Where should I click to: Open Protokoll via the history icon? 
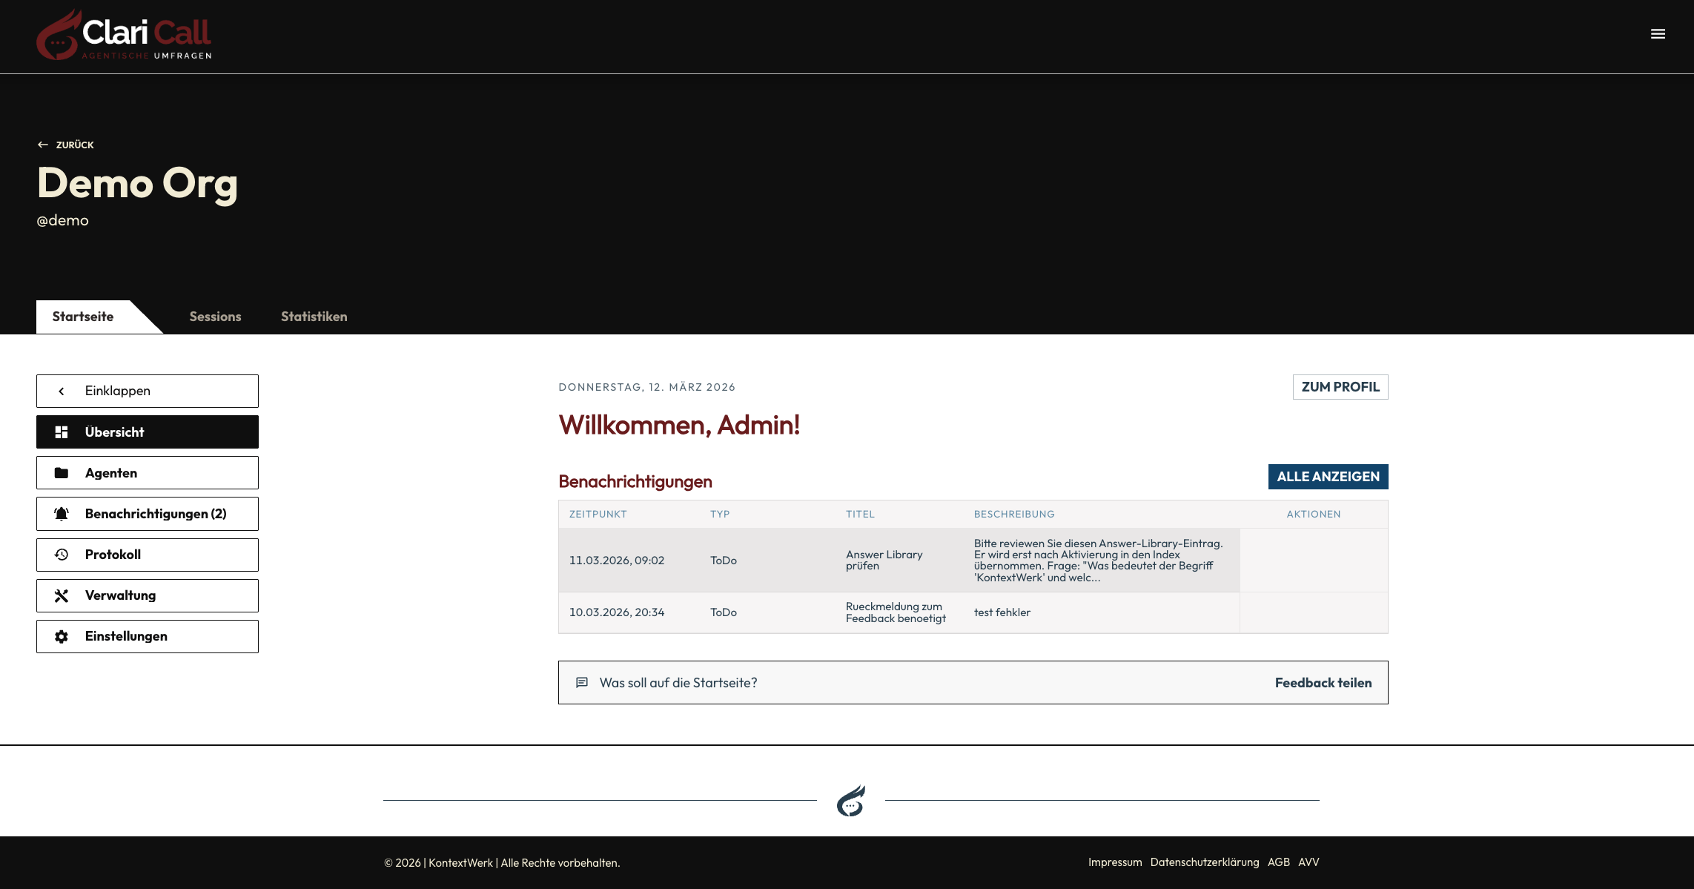click(x=62, y=554)
